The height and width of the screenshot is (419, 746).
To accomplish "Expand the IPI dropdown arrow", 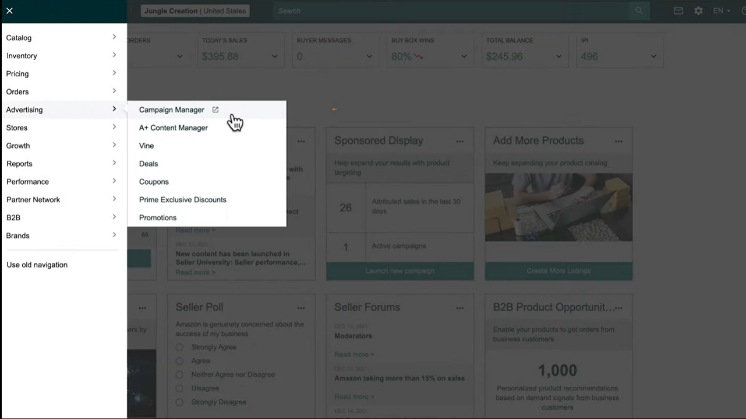I will (653, 57).
